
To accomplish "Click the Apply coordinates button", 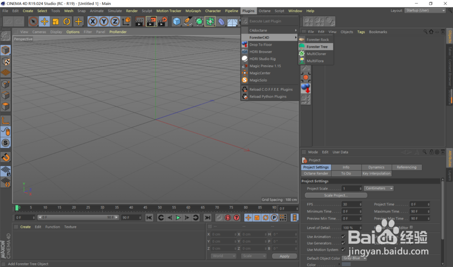I will tap(284, 256).
